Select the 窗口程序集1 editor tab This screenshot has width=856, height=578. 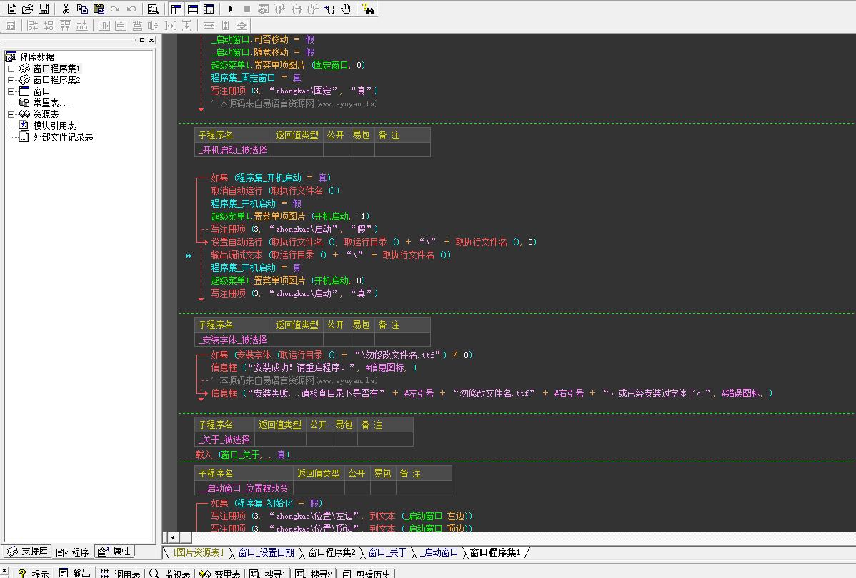(495, 552)
